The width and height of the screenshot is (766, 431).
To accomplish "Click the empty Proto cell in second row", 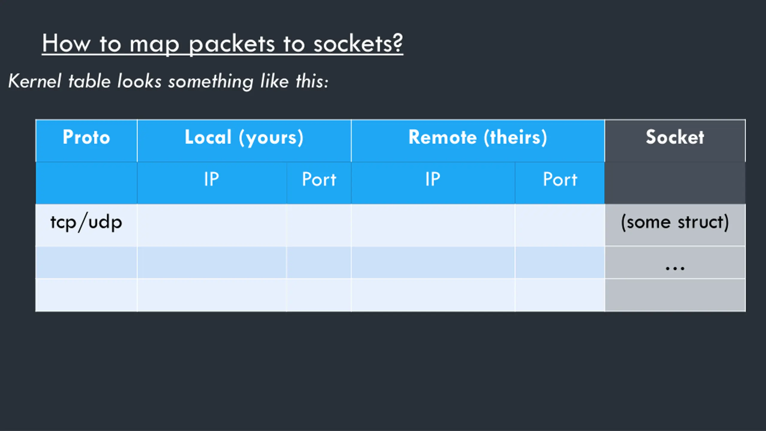I will 86,262.
